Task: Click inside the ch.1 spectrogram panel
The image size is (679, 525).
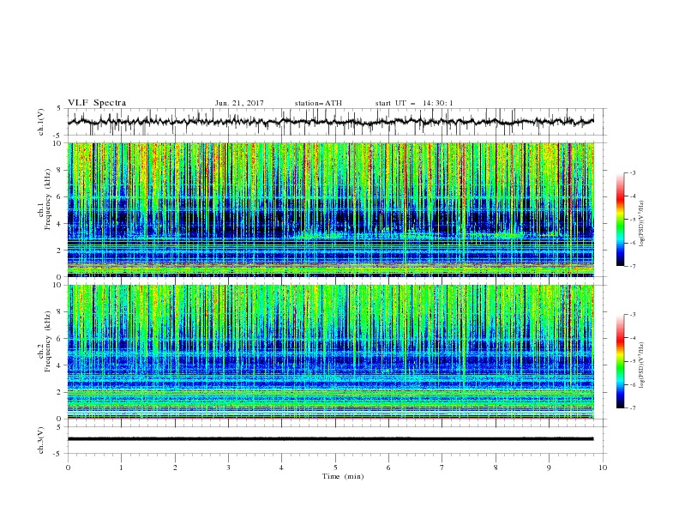Action: [330, 209]
